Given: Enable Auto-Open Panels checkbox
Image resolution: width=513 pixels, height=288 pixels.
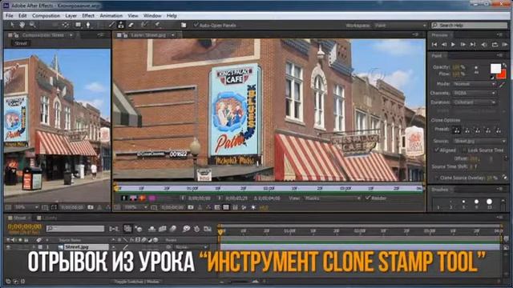Looking at the screenshot, I should coord(196,25).
